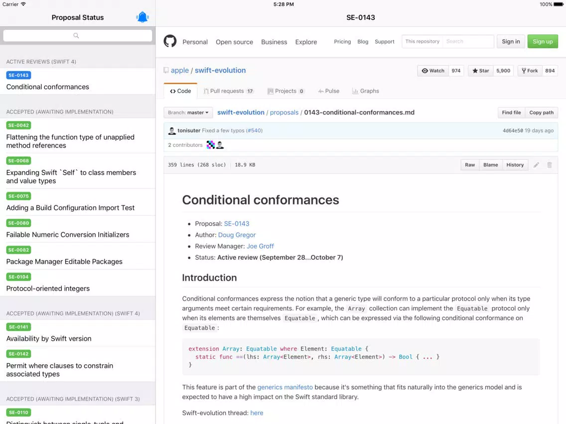
Task: Click the green Sign up button
Action: pos(543,41)
